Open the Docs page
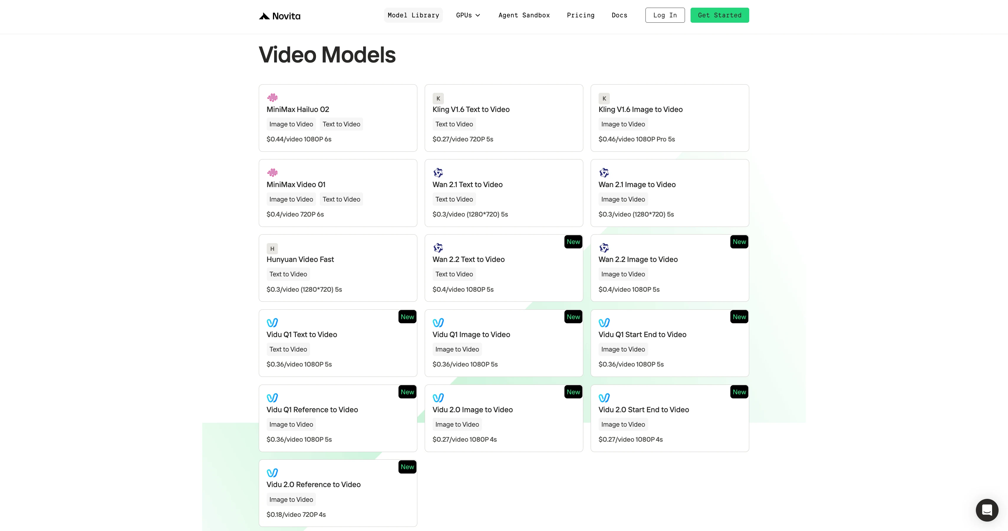 [620, 15]
